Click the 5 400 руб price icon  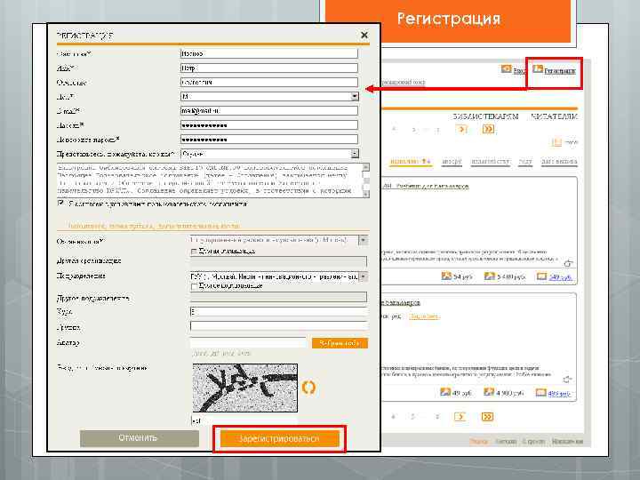tap(489, 276)
